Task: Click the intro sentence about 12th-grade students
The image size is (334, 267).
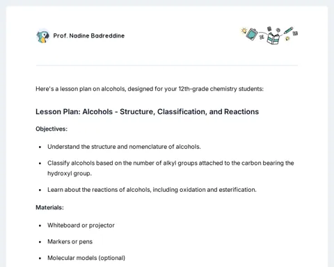Action: tap(150, 89)
